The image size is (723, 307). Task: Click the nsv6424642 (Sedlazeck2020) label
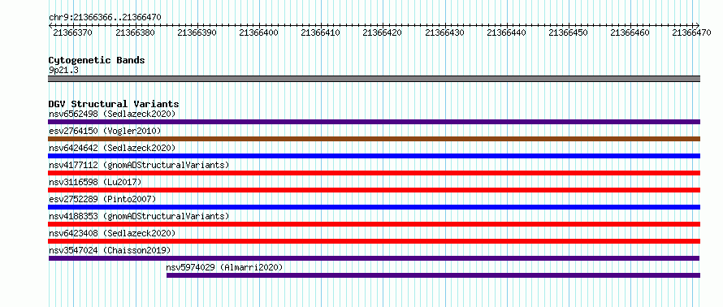[112, 148]
